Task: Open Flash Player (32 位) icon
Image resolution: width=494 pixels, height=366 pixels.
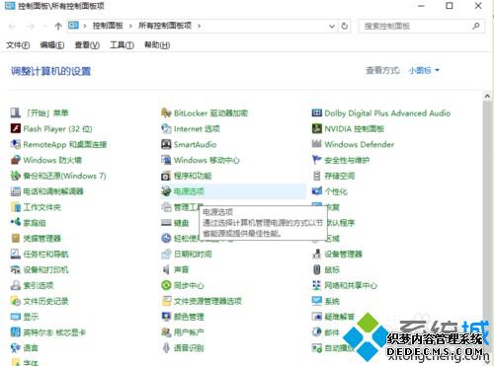Action: pyautogui.click(x=16, y=128)
